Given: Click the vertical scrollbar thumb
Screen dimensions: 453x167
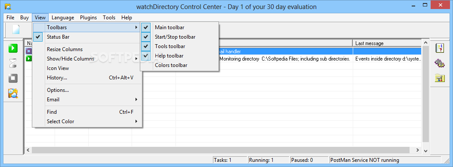Looking at the screenshot, I should click(x=425, y=94).
